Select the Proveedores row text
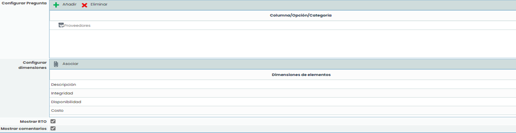516x133 pixels. click(x=77, y=25)
